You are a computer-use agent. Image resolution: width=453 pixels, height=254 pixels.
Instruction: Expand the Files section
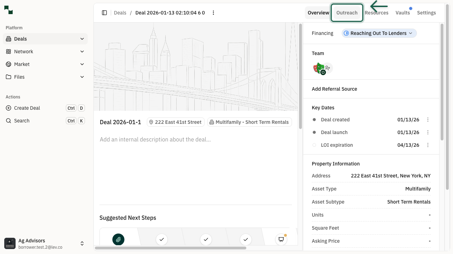point(19,77)
